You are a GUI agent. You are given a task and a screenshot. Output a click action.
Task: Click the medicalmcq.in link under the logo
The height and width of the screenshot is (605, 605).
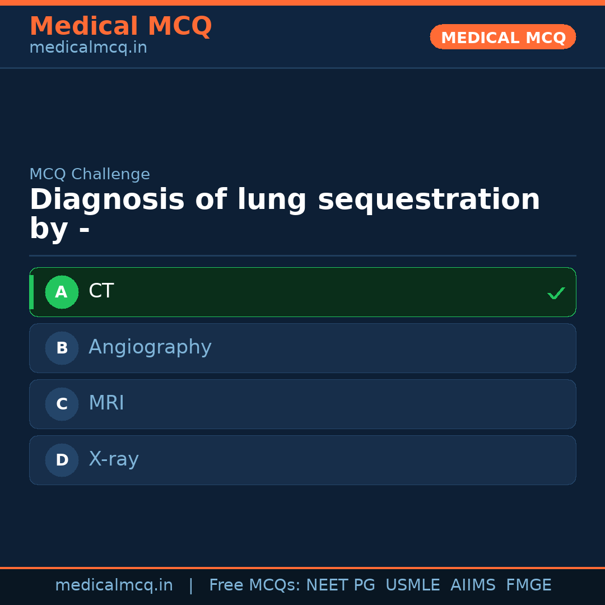(x=87, y=47)
